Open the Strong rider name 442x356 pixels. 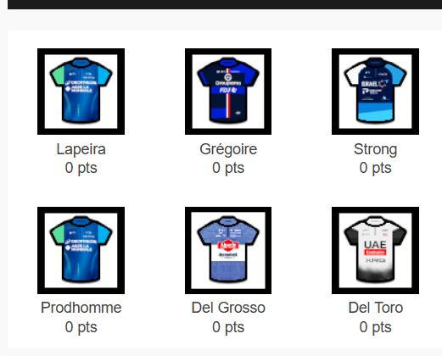coord(375,149)
